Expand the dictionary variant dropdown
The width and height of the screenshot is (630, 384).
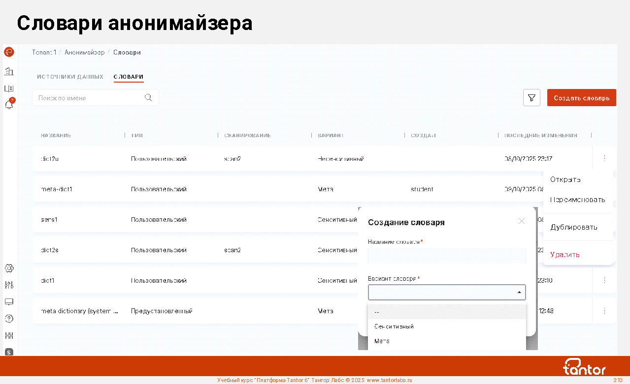click(446, 293)
